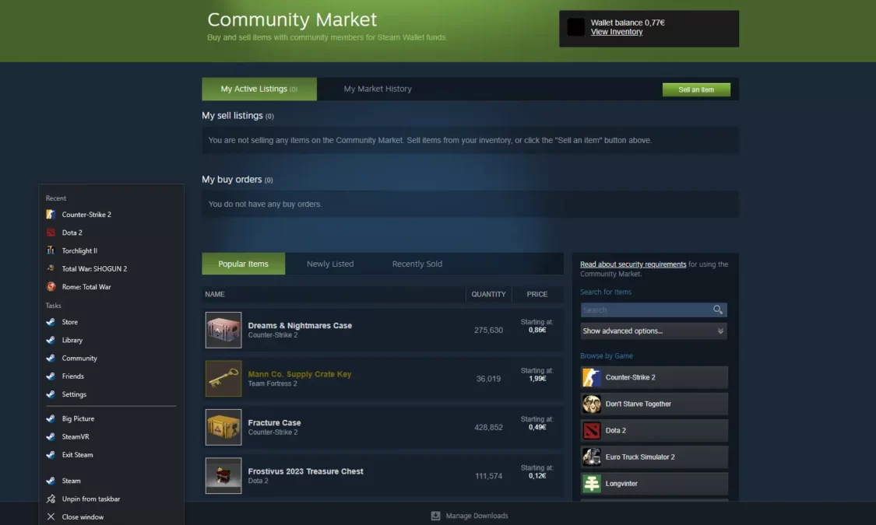Select the Don't Starve Together game icon
876x525 pixels.
point(592,404)
